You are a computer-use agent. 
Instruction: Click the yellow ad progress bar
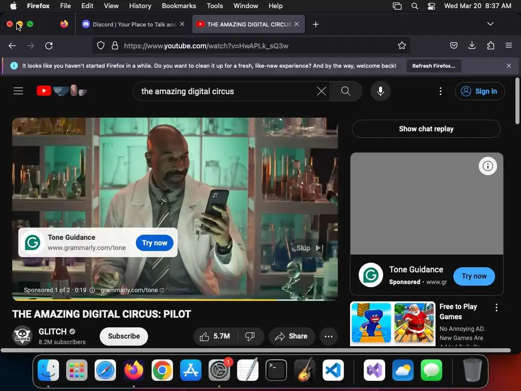tap(144, 299)
